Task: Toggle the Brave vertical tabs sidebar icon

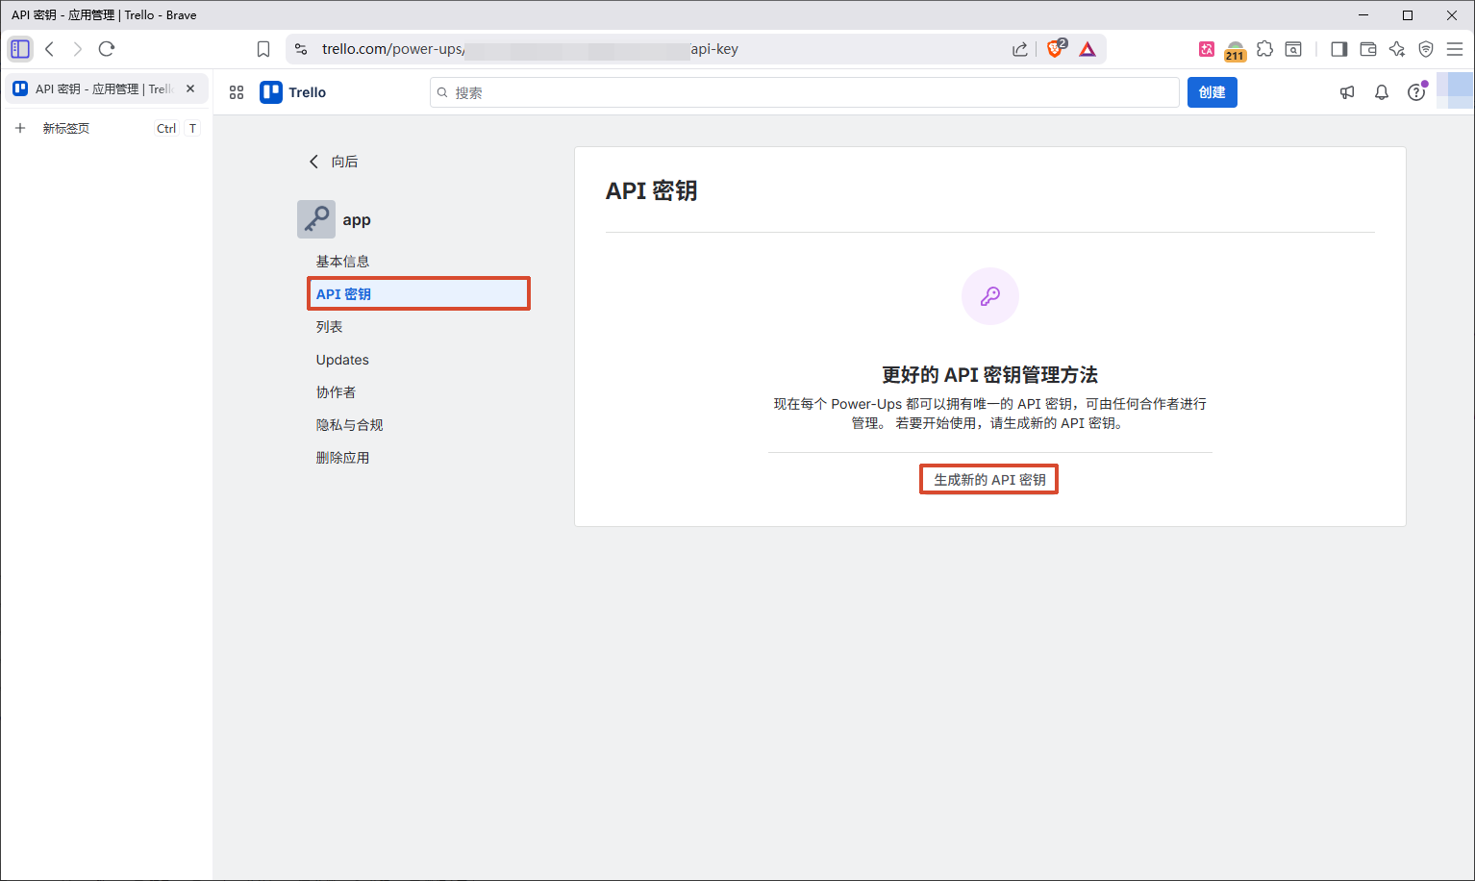Action: (20, 49)
